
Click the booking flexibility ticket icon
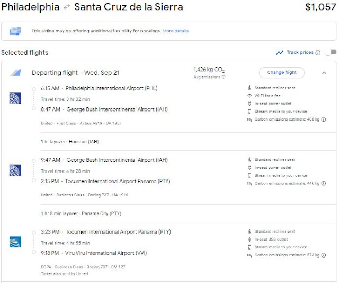15,31
